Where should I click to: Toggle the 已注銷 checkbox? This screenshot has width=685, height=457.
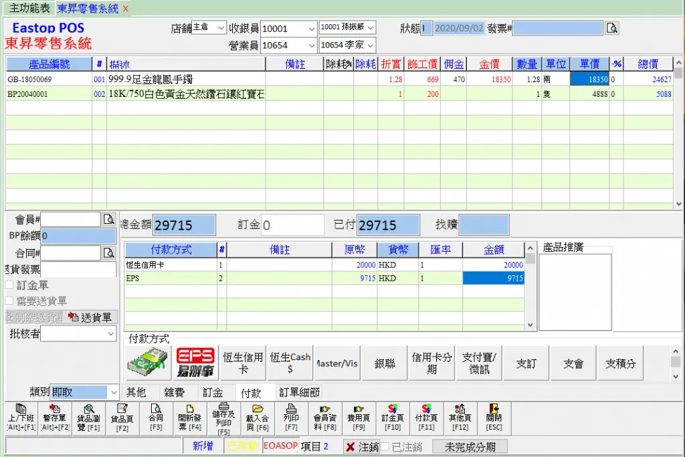385,447
